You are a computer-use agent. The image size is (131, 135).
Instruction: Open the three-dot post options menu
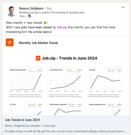pos(123,7)
